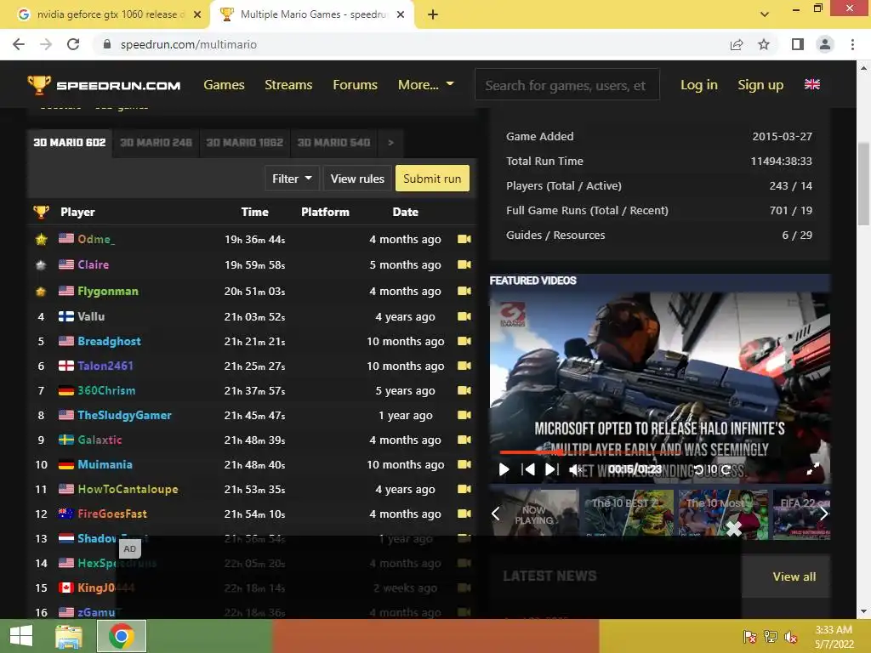Viewport: 871px width, 653px height.
Task: Click the search games input field
Action: [566, 85]
